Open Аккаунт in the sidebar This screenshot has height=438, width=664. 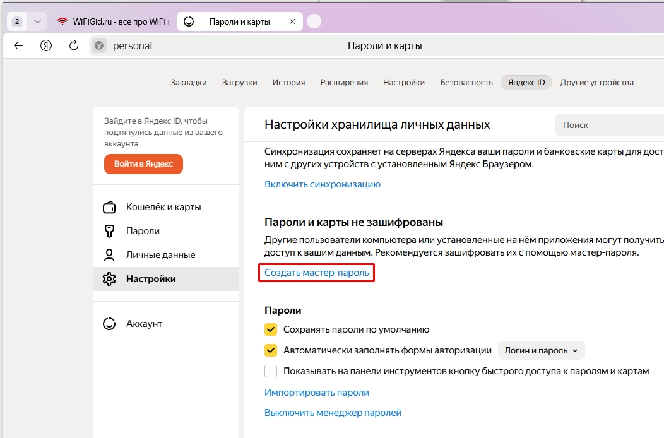[166, 324]
